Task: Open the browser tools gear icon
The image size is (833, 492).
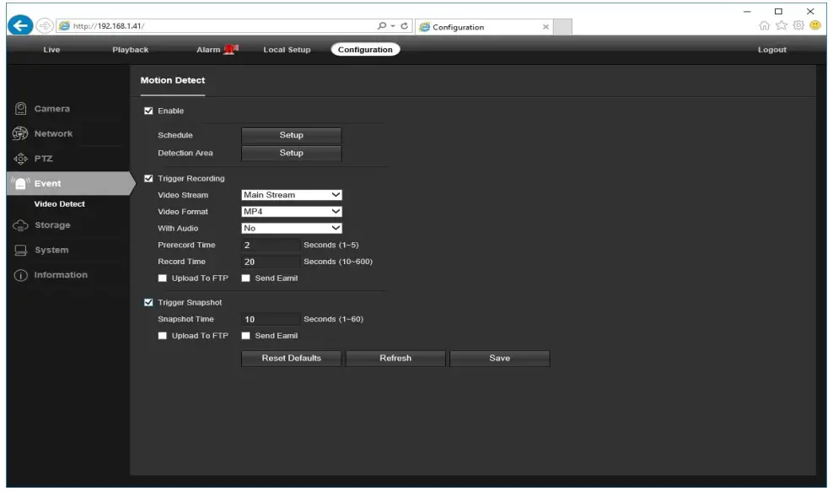Action: click(798, 25)
